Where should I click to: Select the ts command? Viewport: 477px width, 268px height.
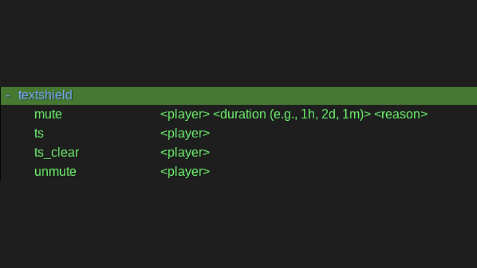[x=39, y=133]
